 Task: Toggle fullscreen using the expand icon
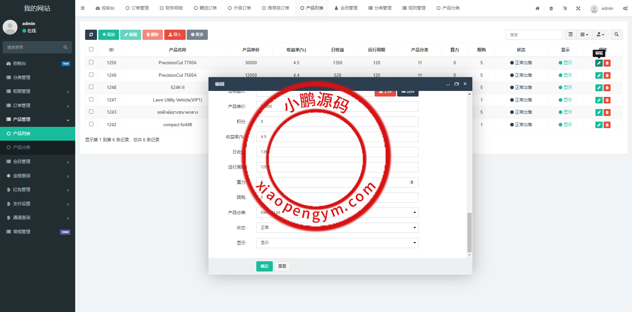(x=578, y=8)
